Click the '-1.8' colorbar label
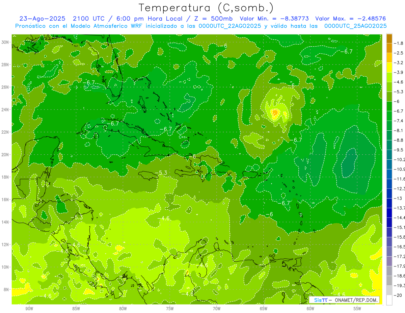 [x=399, y=43]
